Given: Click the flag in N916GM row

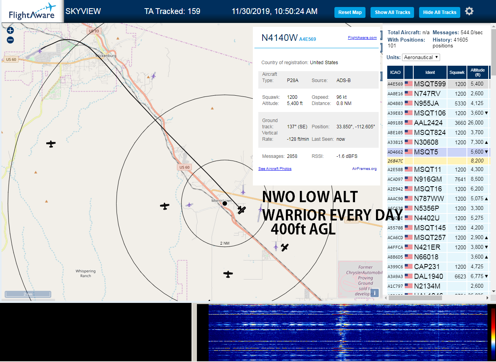Looking at the screenshot, I should 408,179.
